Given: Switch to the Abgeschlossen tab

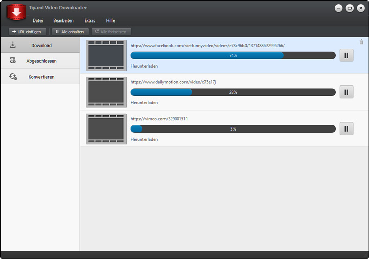Looking at the screenshot, I should click(x=40, y=61).
